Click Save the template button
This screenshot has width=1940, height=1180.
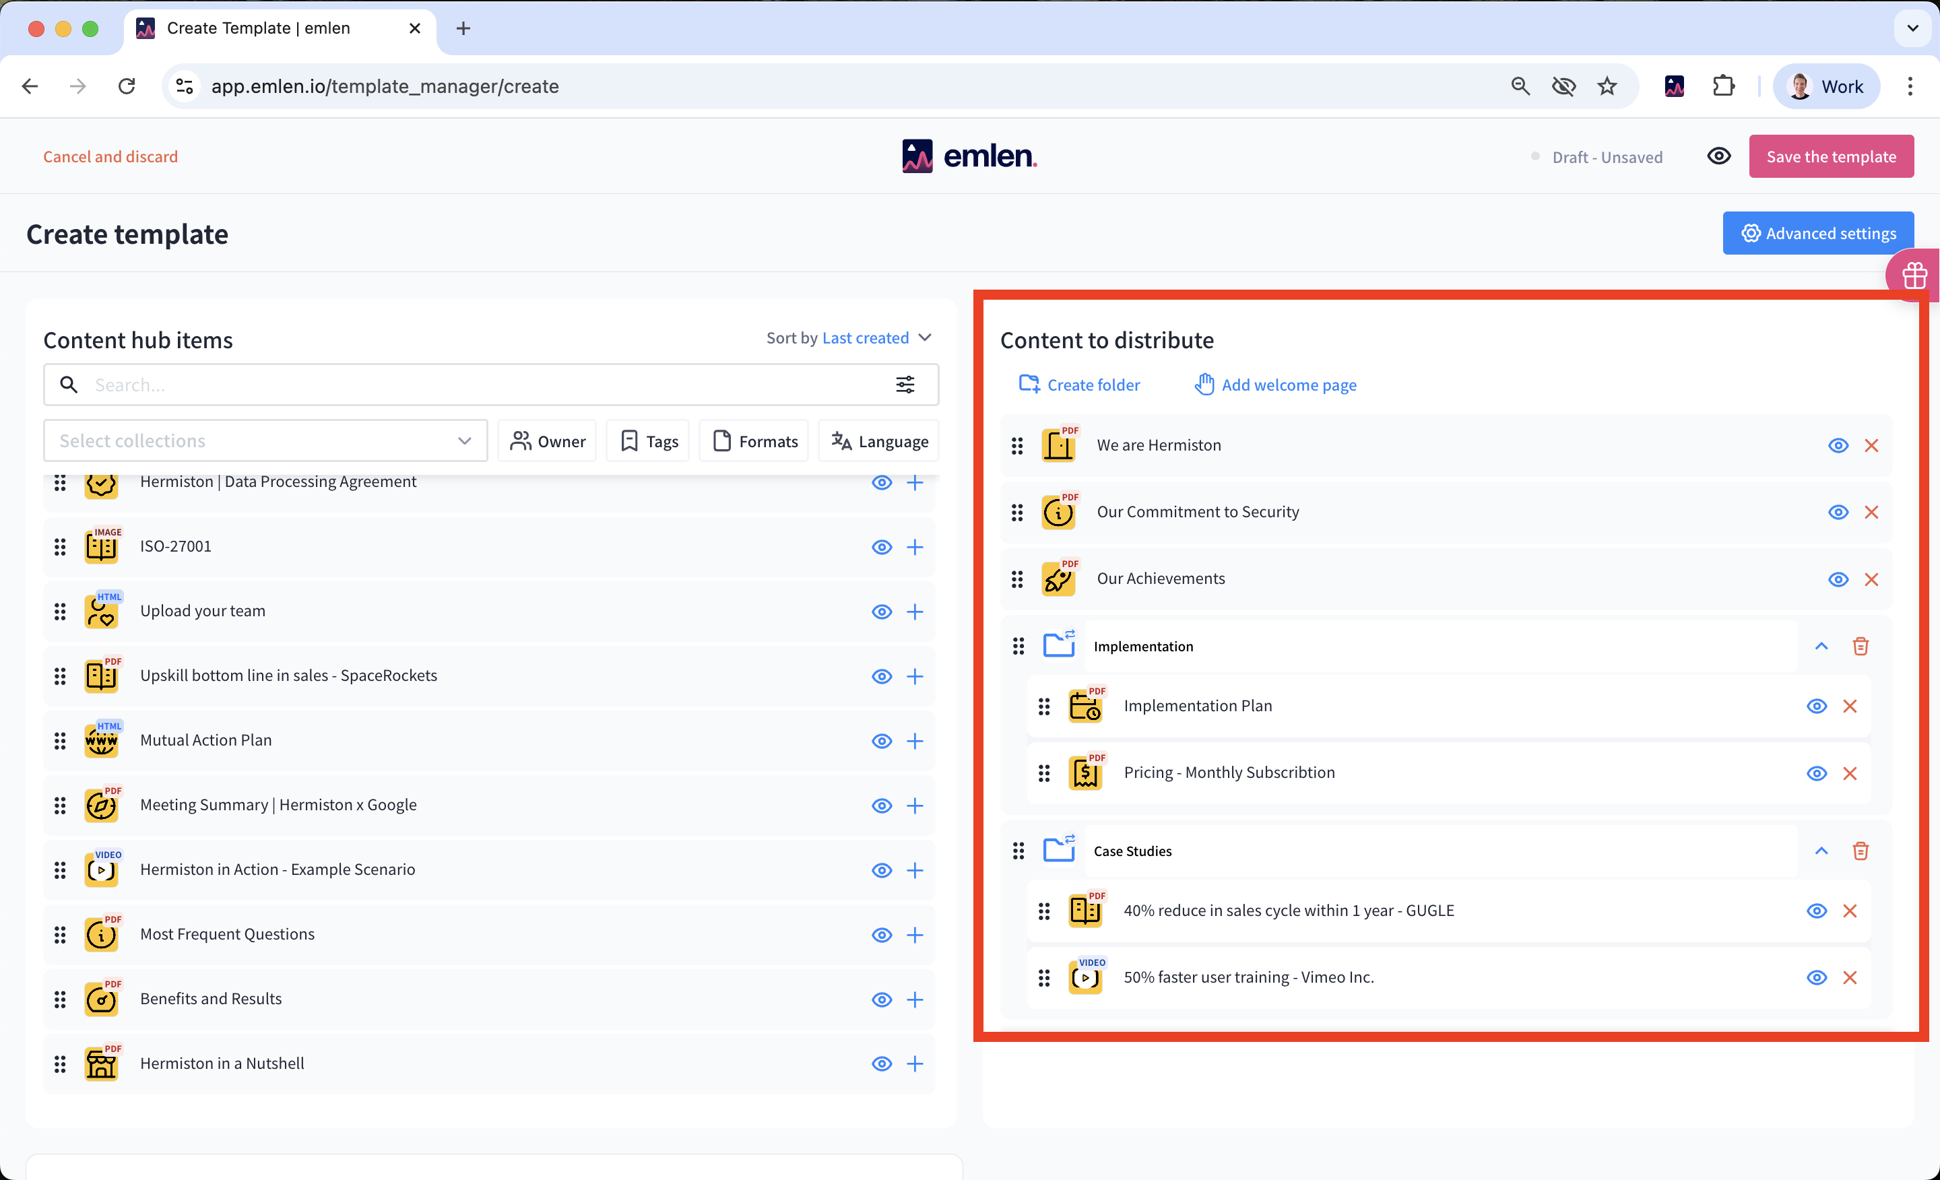[x=1831, y=157]
